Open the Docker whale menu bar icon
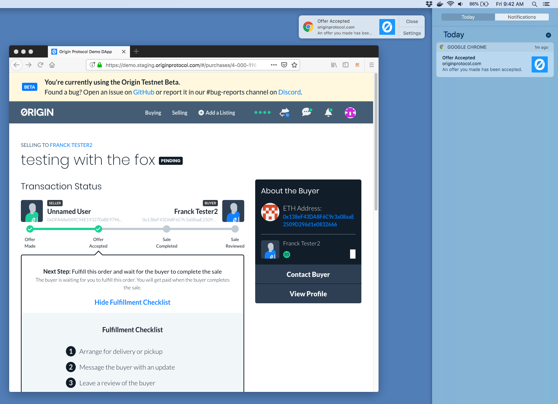558x404 pixels. [x=440, y=4]
